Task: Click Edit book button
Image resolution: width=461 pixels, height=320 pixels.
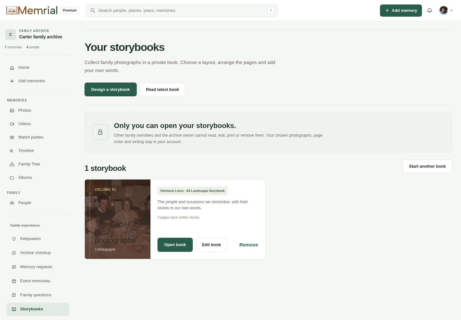Action: coord(211,245)
